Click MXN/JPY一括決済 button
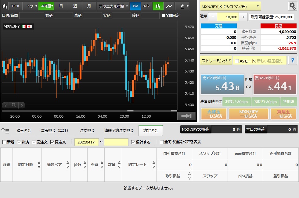This screenshot has width=299, height=198. (249, 114)
